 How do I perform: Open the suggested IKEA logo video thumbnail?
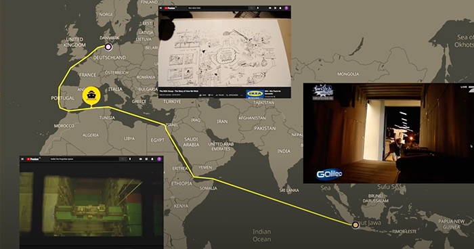(x=255, y=93)
